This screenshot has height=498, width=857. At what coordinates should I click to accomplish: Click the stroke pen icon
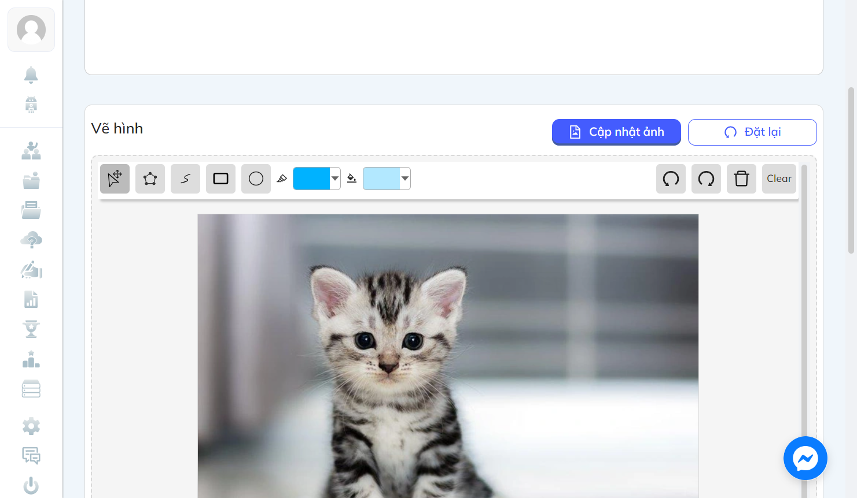[x=282, y=179]
